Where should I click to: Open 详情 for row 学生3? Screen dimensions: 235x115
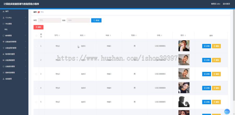pyautogui.click(x=207, y=74)
